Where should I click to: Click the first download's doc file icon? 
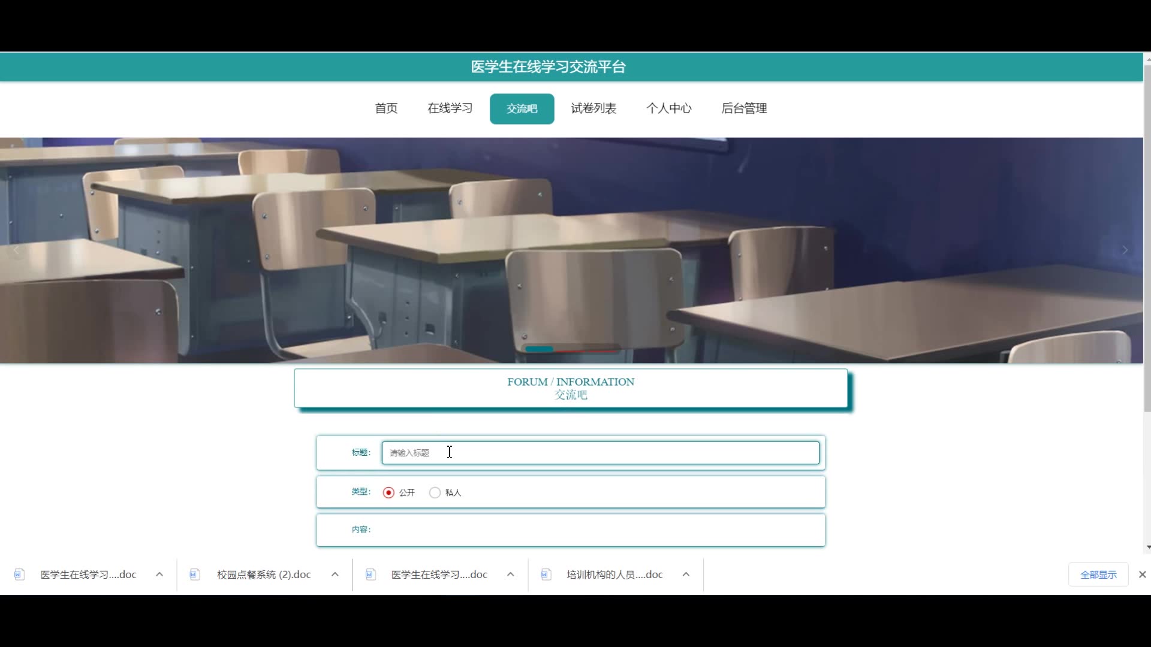pyautogui.click(x=19, y=575)
